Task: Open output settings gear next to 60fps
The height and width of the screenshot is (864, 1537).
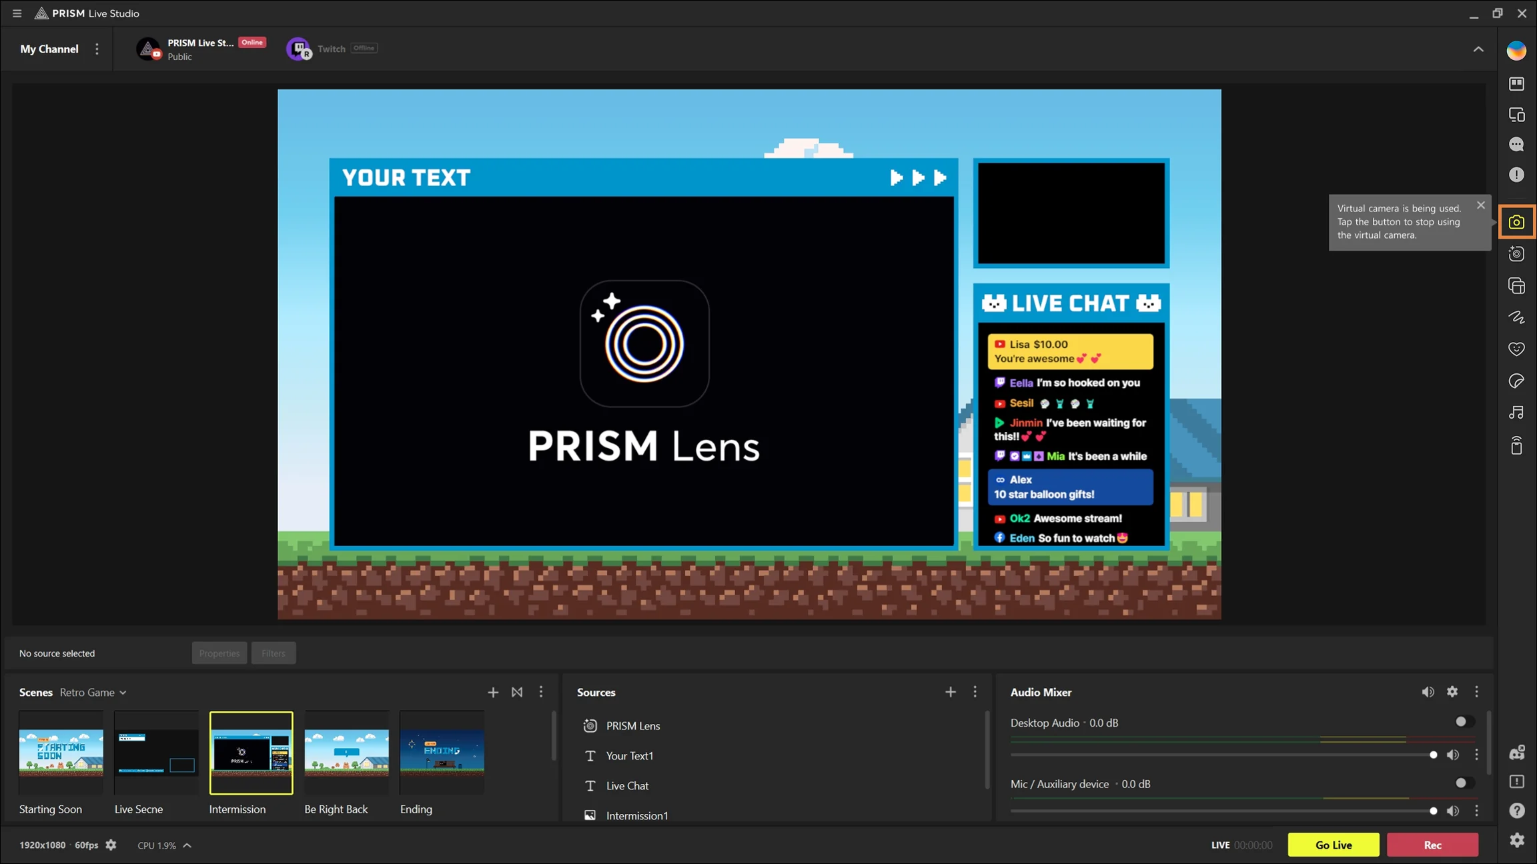Action: pos(111,845)
